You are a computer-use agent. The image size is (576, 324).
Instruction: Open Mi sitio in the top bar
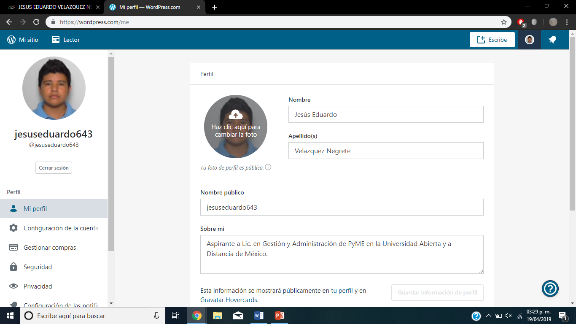tap(23, 40)
